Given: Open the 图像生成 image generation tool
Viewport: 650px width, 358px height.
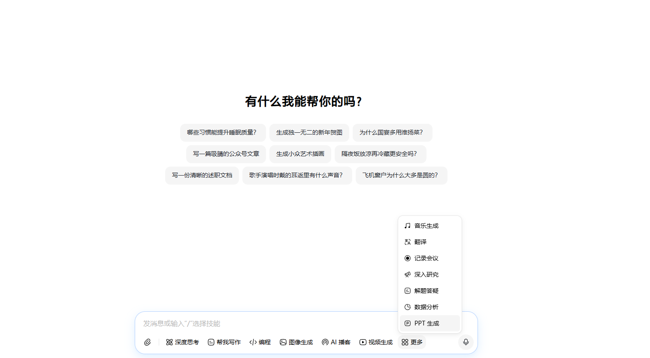Looking at the screenshot, I should click(x=296, y=342).
